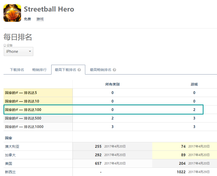Click help icon beside 最高下载排名 tab
The image size is (217, 176).
[79, 70]
